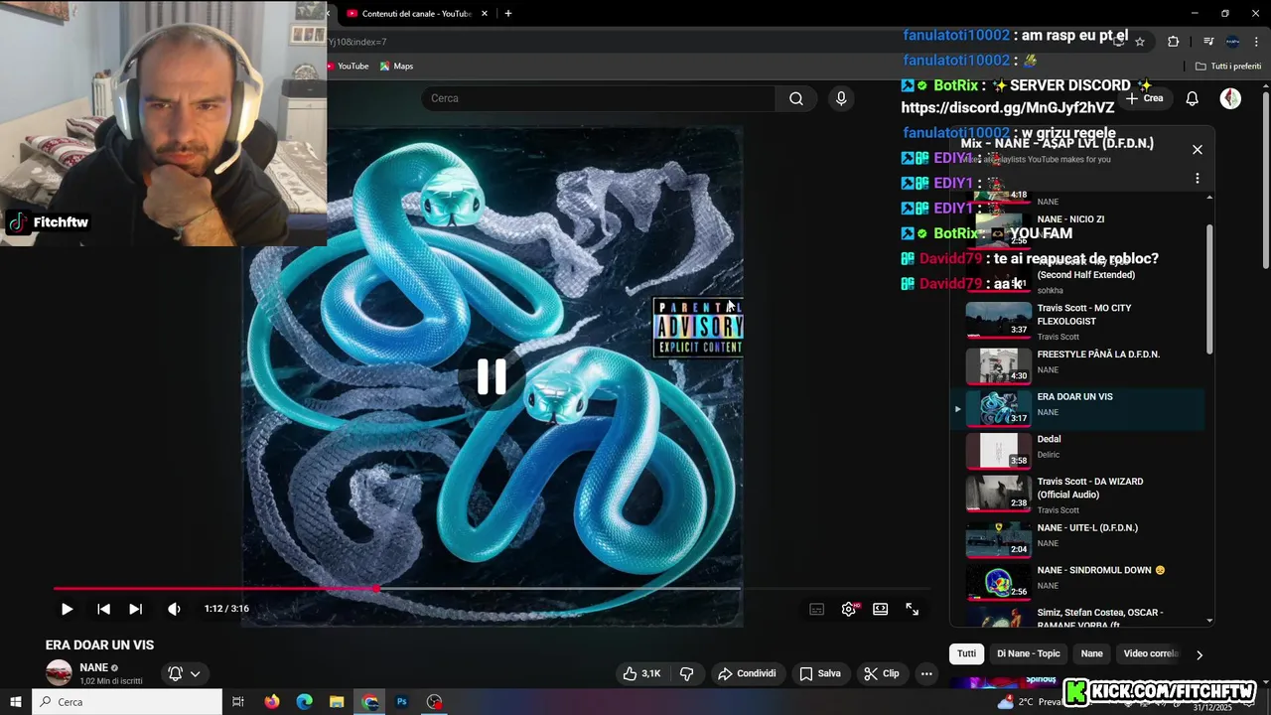Open subscription notification bell dropdown

[184, 673]
